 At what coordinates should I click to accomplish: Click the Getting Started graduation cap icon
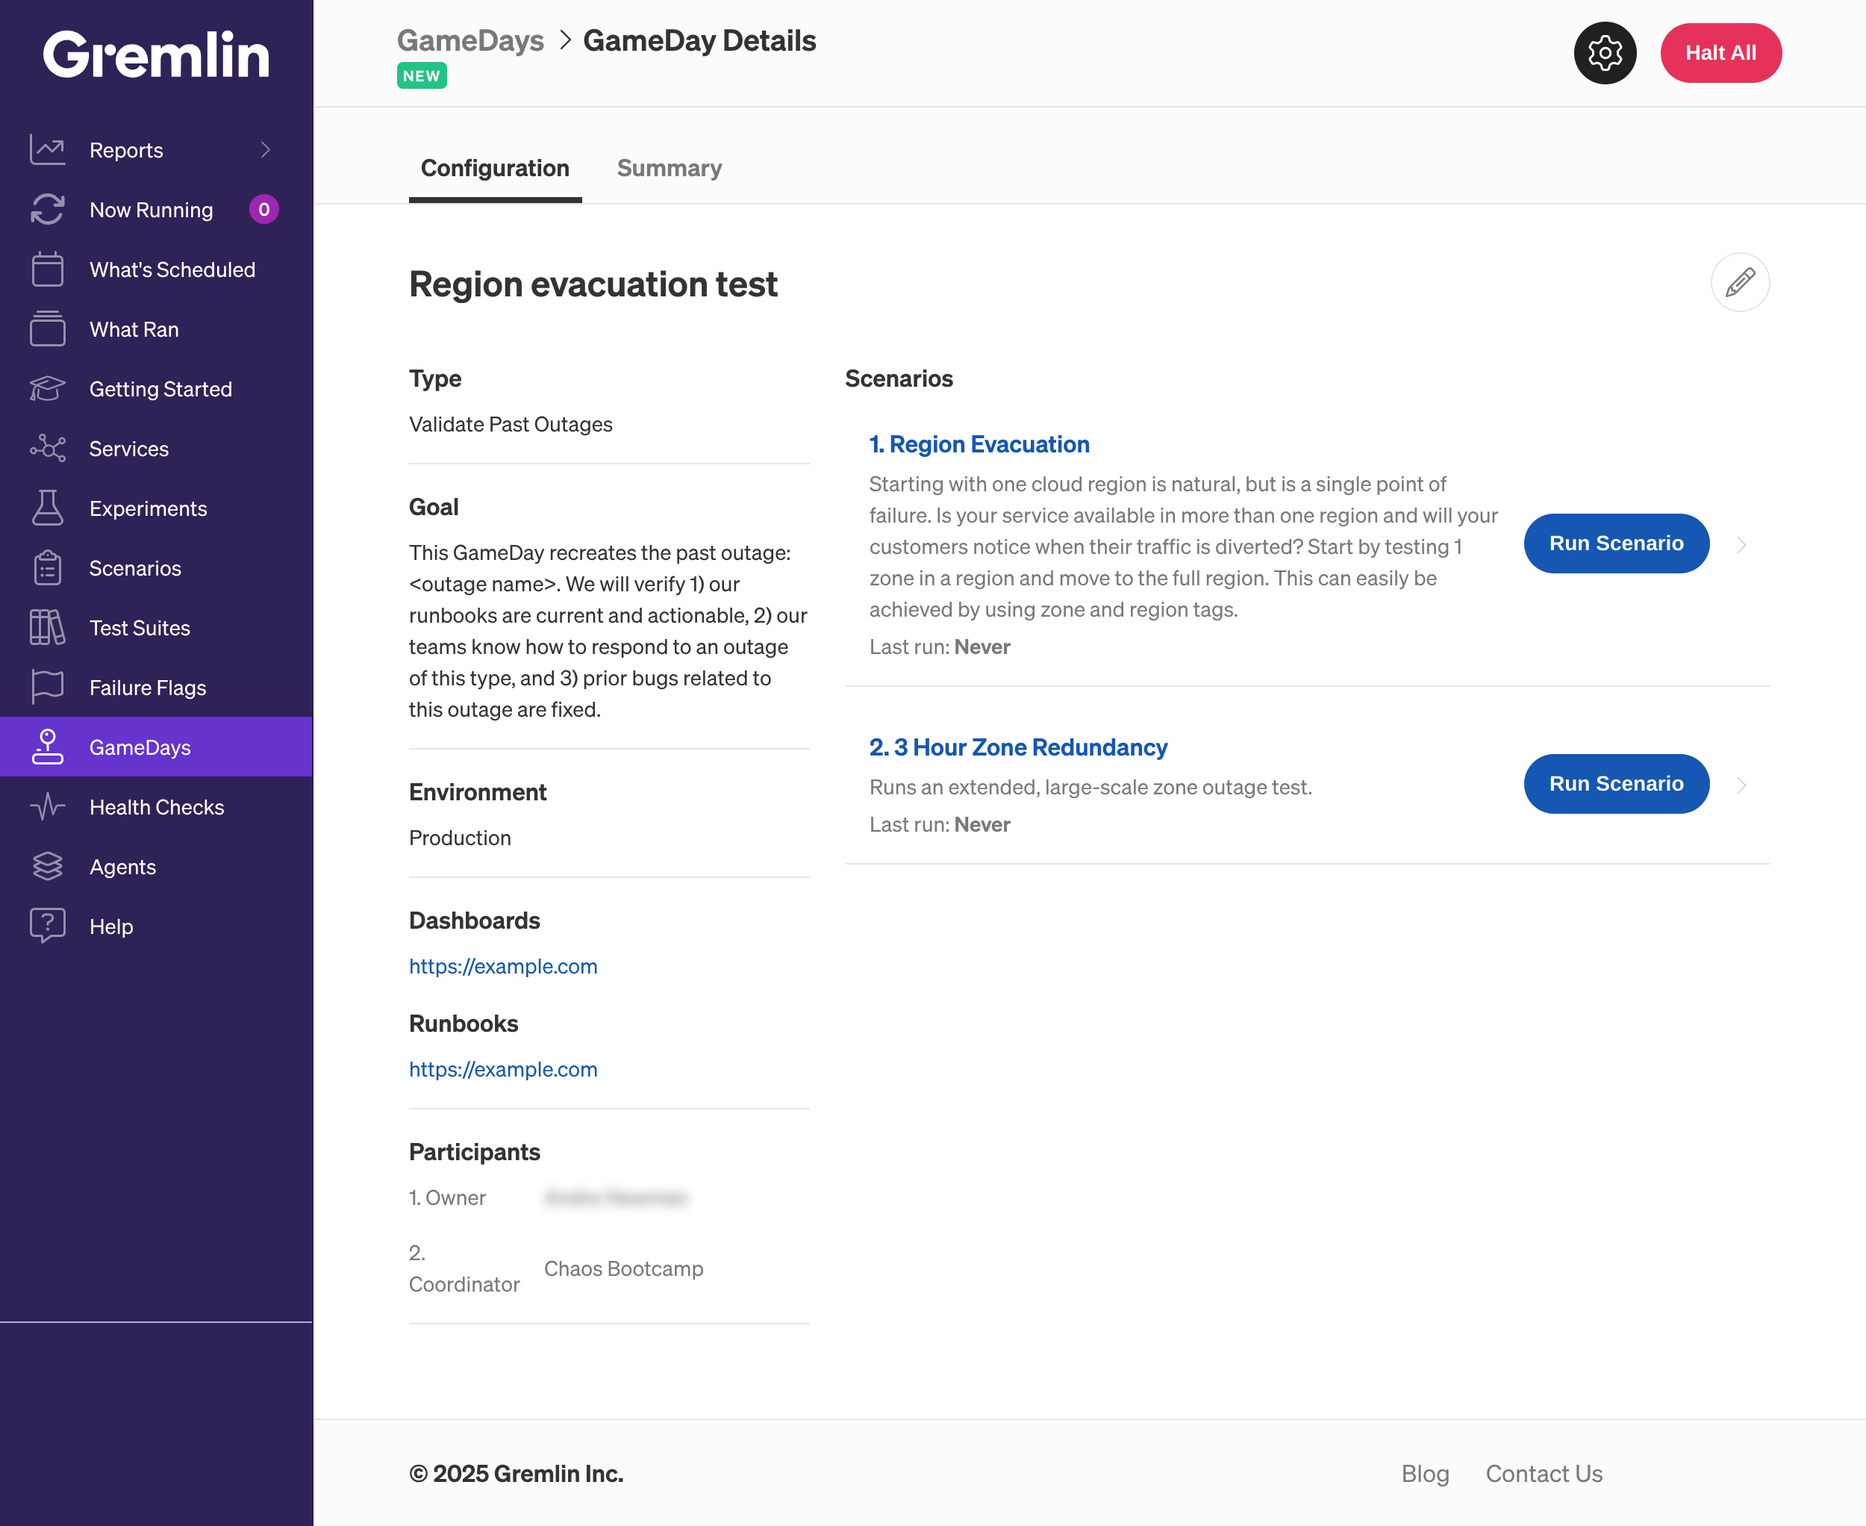point(48,388)
